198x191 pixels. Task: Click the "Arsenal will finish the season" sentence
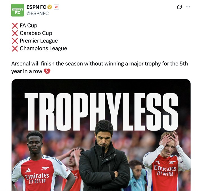[99, 64]
